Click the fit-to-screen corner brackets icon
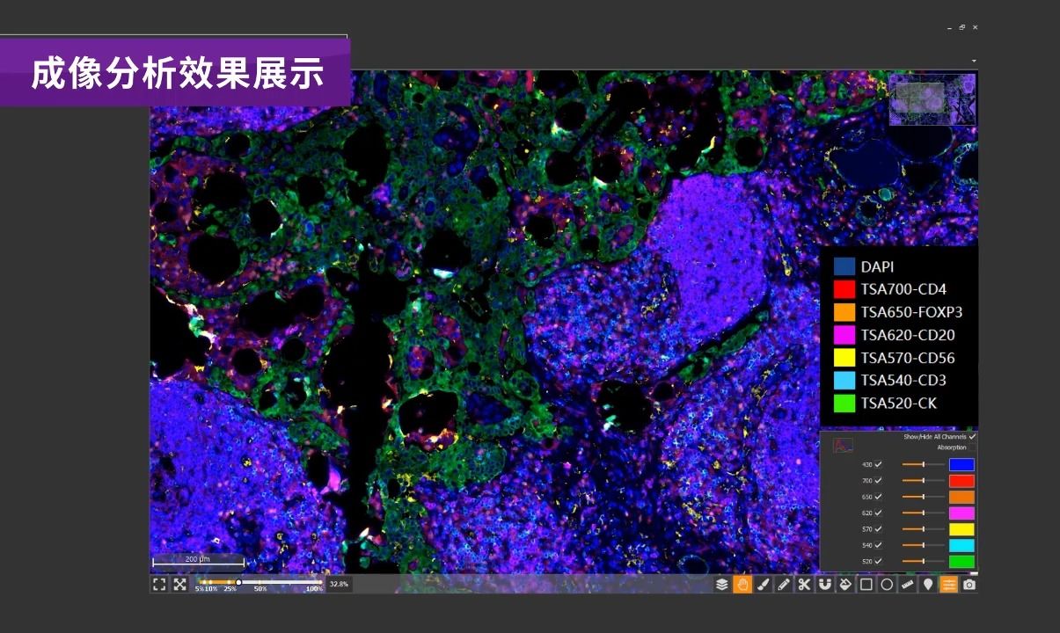Viewport: 1060px width, 633px height. (x=159, y=584)
